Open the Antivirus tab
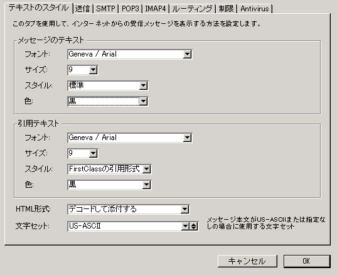Image resolution: width=337 pixels, height=275 pixels. [x=255, y=9]
